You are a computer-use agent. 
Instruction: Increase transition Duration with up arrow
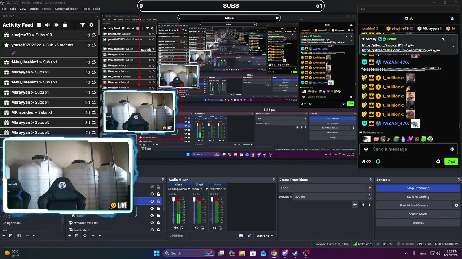click(369, 195)
